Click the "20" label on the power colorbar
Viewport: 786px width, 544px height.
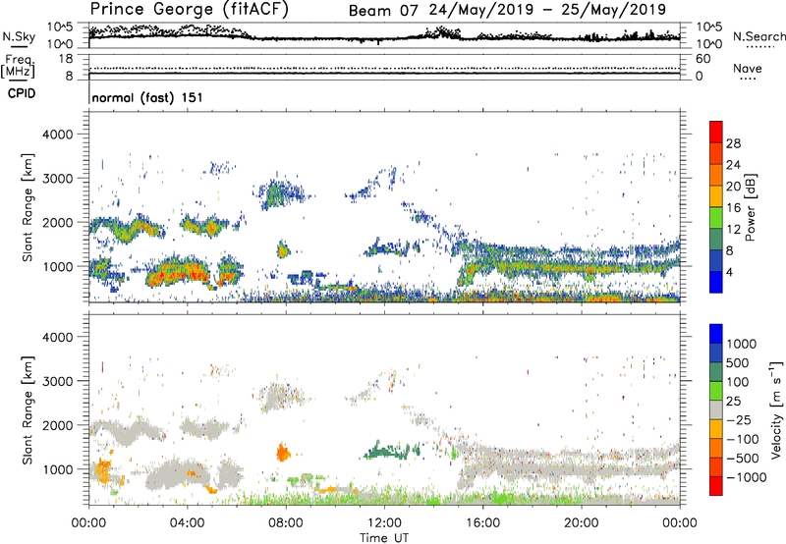[x=733, y=187]
